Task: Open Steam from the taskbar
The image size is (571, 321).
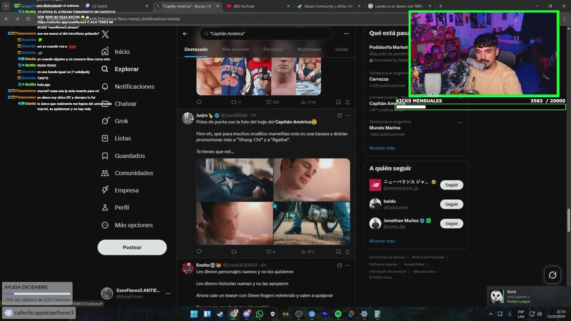Action: (x=220, y=314)
